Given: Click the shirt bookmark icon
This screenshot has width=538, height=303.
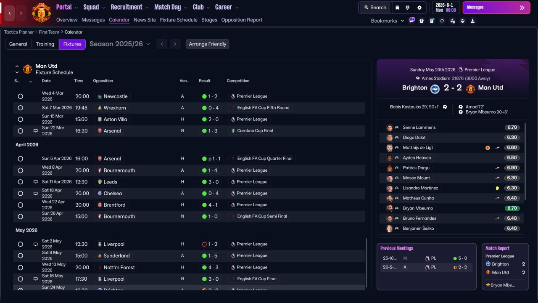Looking at the screenshot, I should click(422, 21).
